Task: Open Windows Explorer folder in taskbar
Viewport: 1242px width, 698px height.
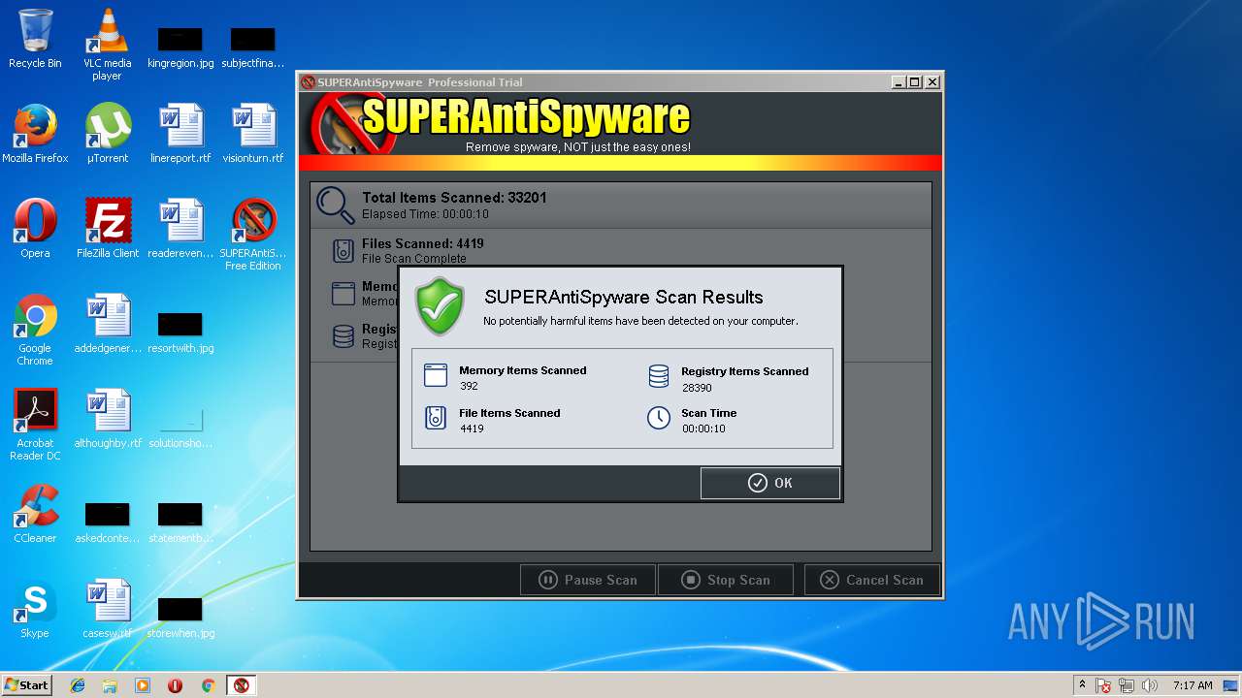Action: point(110,685)
